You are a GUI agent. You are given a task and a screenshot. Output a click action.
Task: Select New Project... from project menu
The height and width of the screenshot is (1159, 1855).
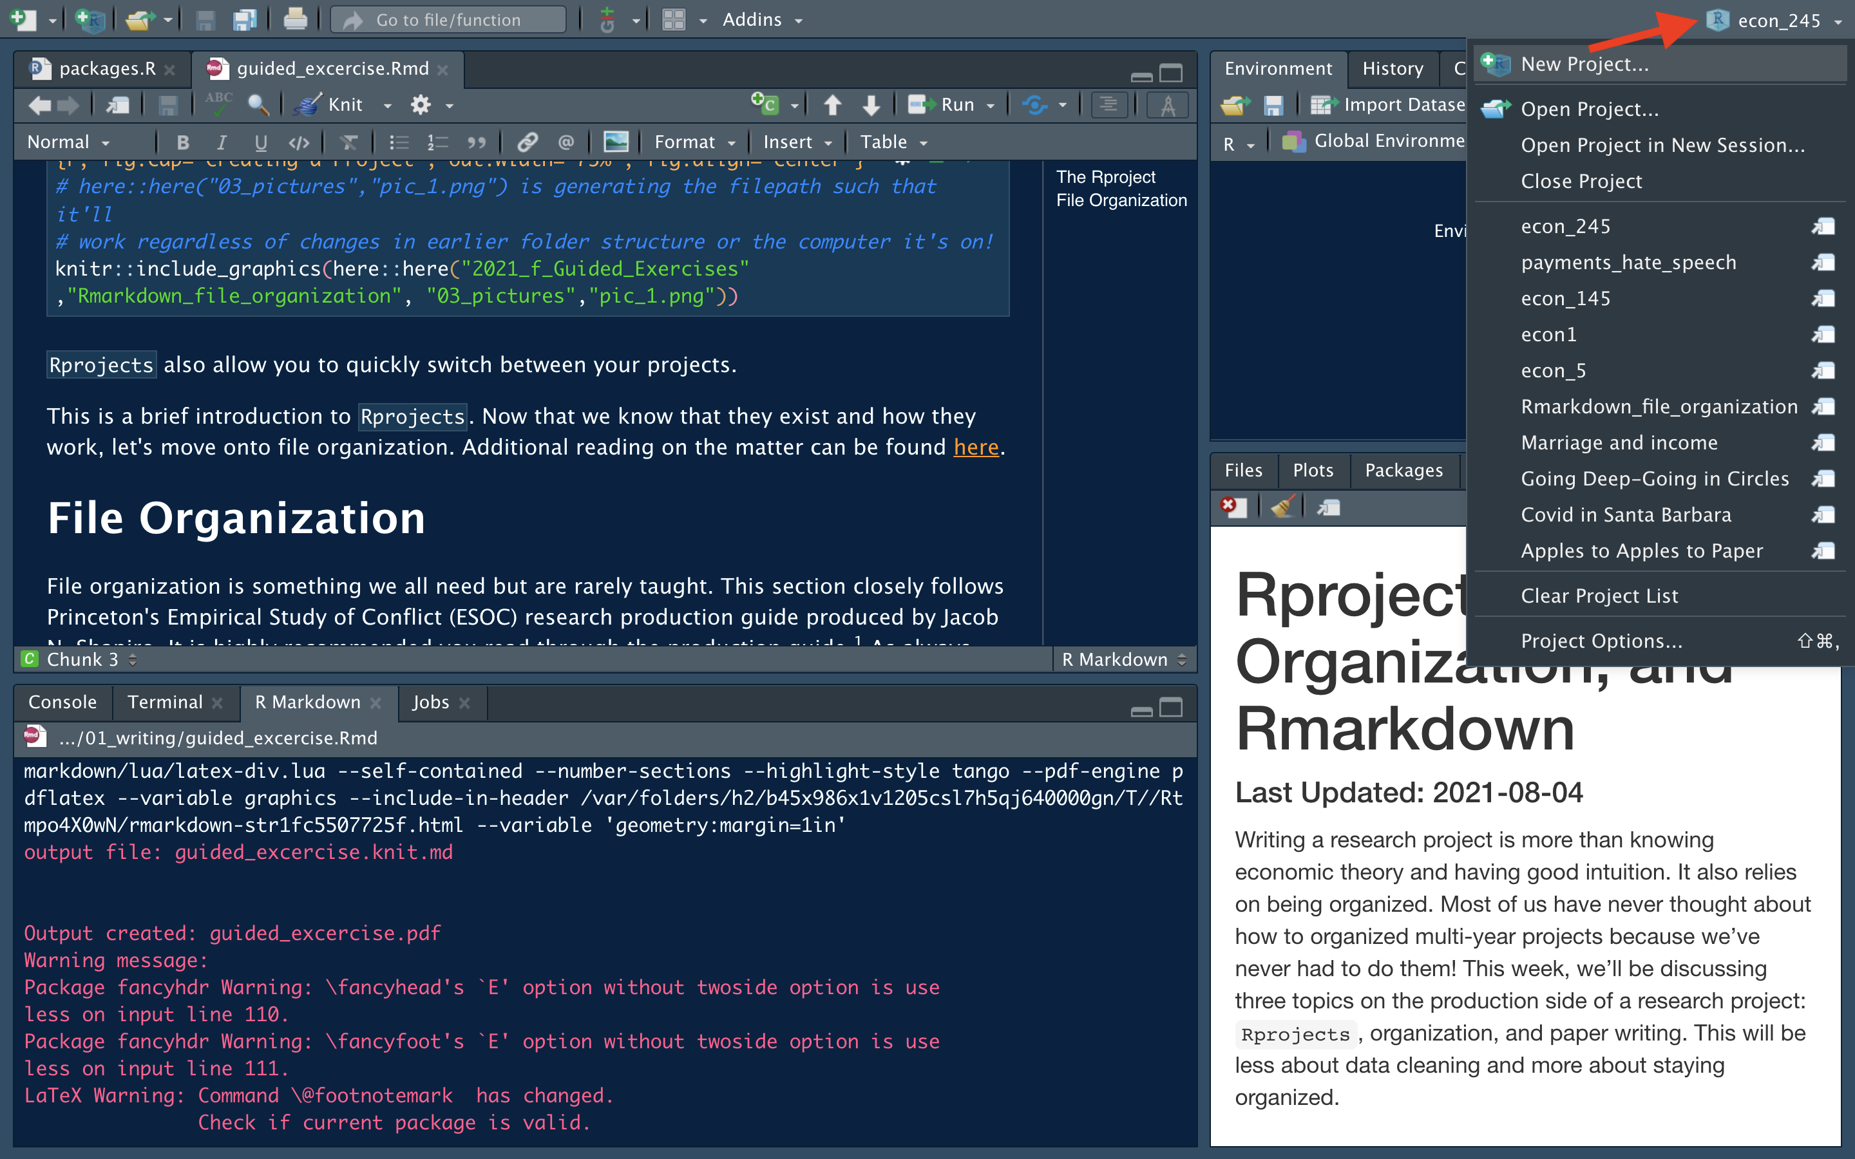[x=1660, y=64]
